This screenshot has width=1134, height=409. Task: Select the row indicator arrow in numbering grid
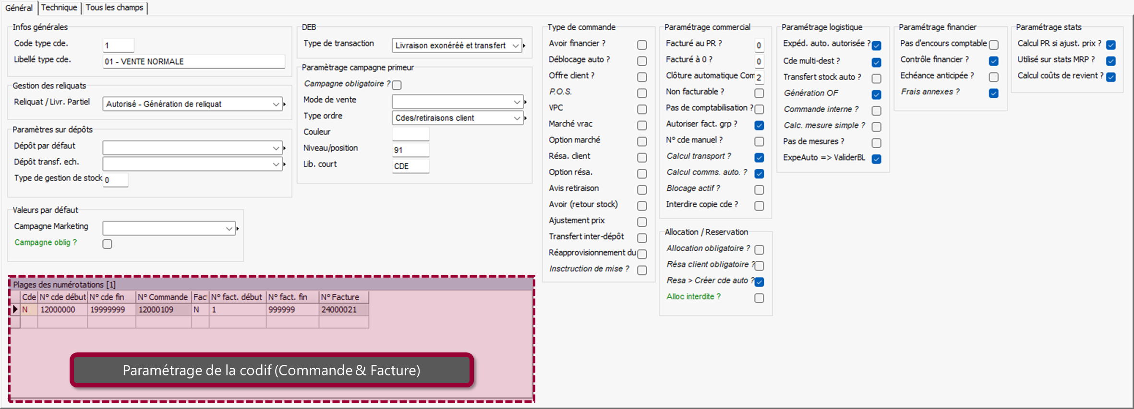(15, 310)
